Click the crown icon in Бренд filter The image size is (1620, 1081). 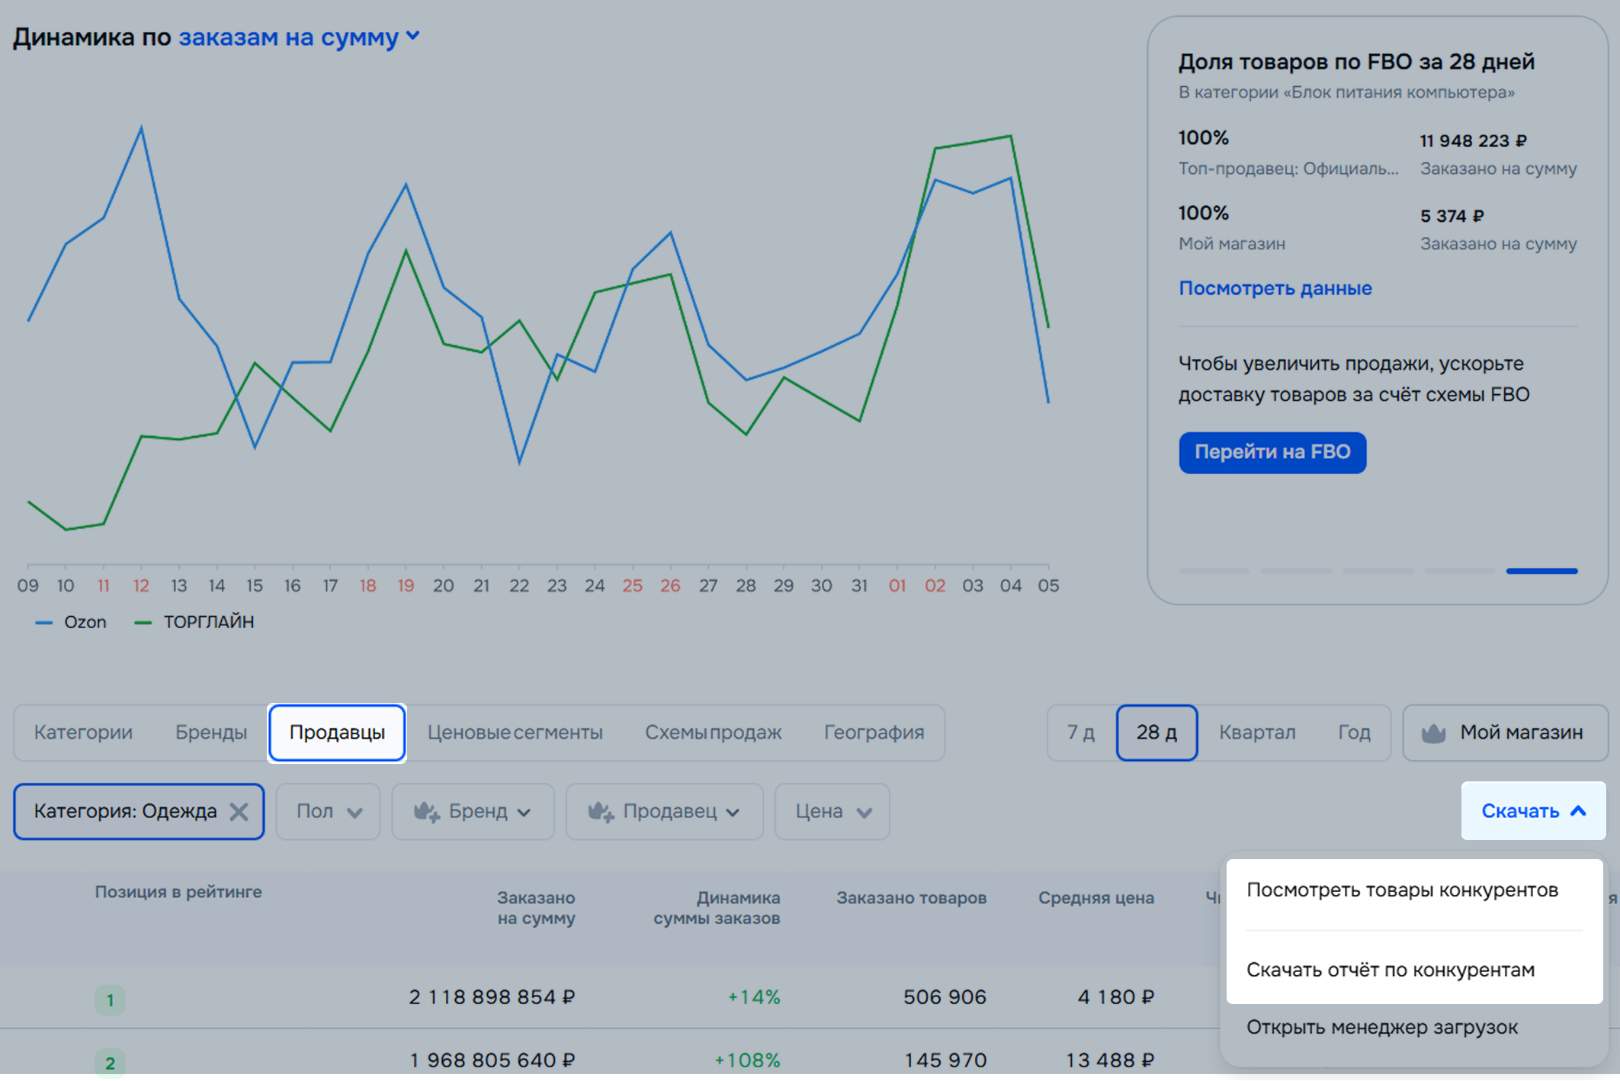coord(426,812)
